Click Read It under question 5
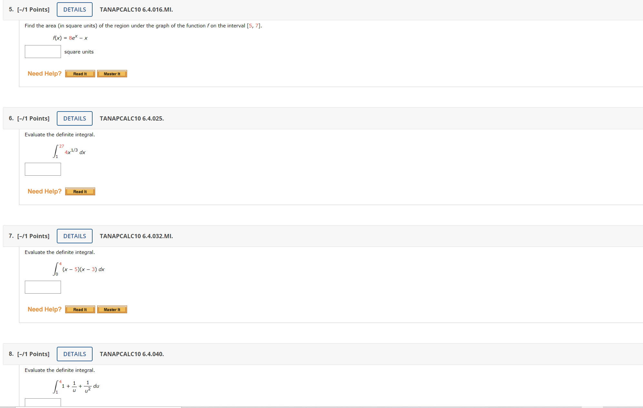The width and height of the screenshot is (643, 408). 80,74
